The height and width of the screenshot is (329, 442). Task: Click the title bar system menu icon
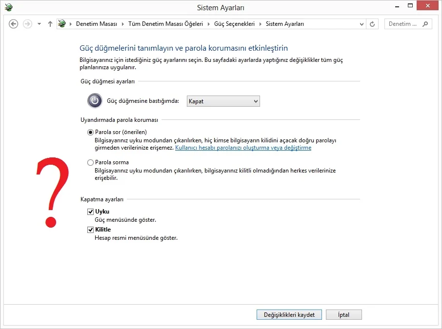[x=9, y=7]
